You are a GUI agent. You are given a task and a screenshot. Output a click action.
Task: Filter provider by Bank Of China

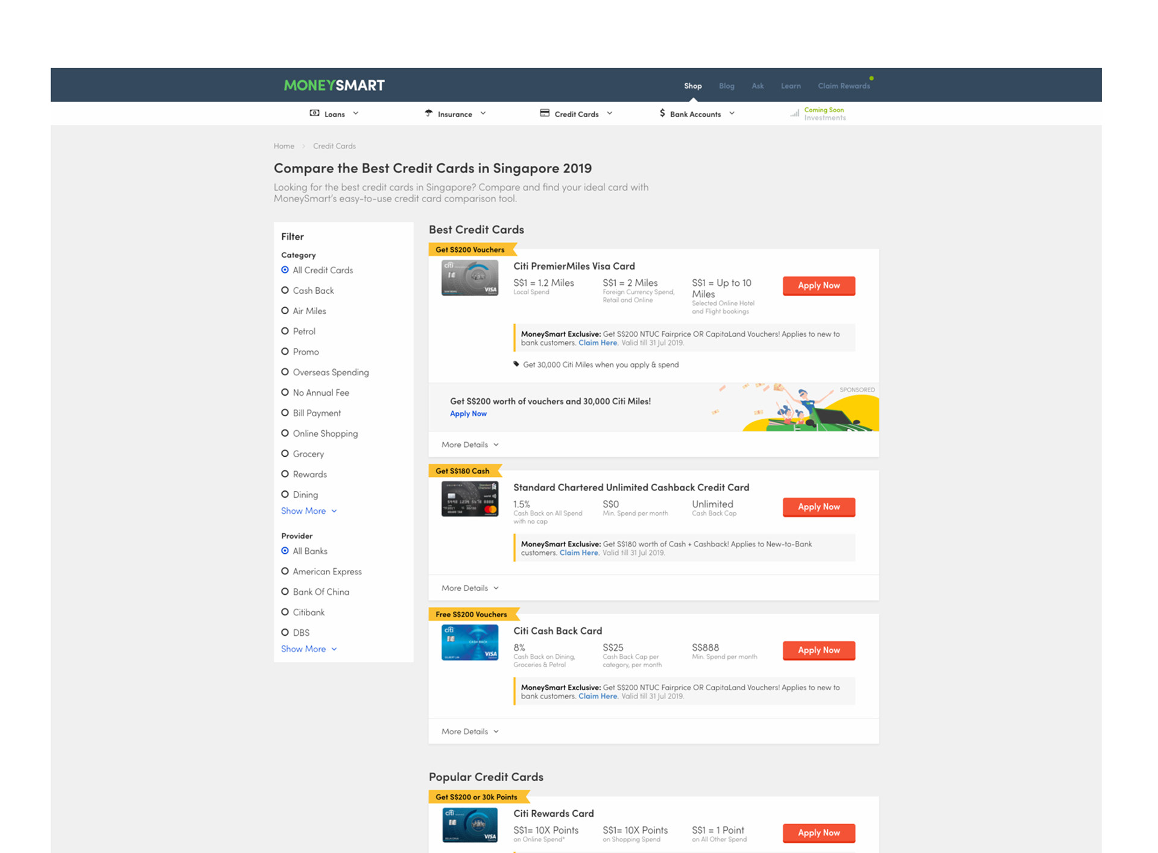[x=315, y=592]
